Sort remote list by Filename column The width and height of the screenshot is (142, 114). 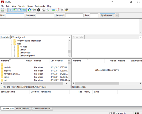88,61
